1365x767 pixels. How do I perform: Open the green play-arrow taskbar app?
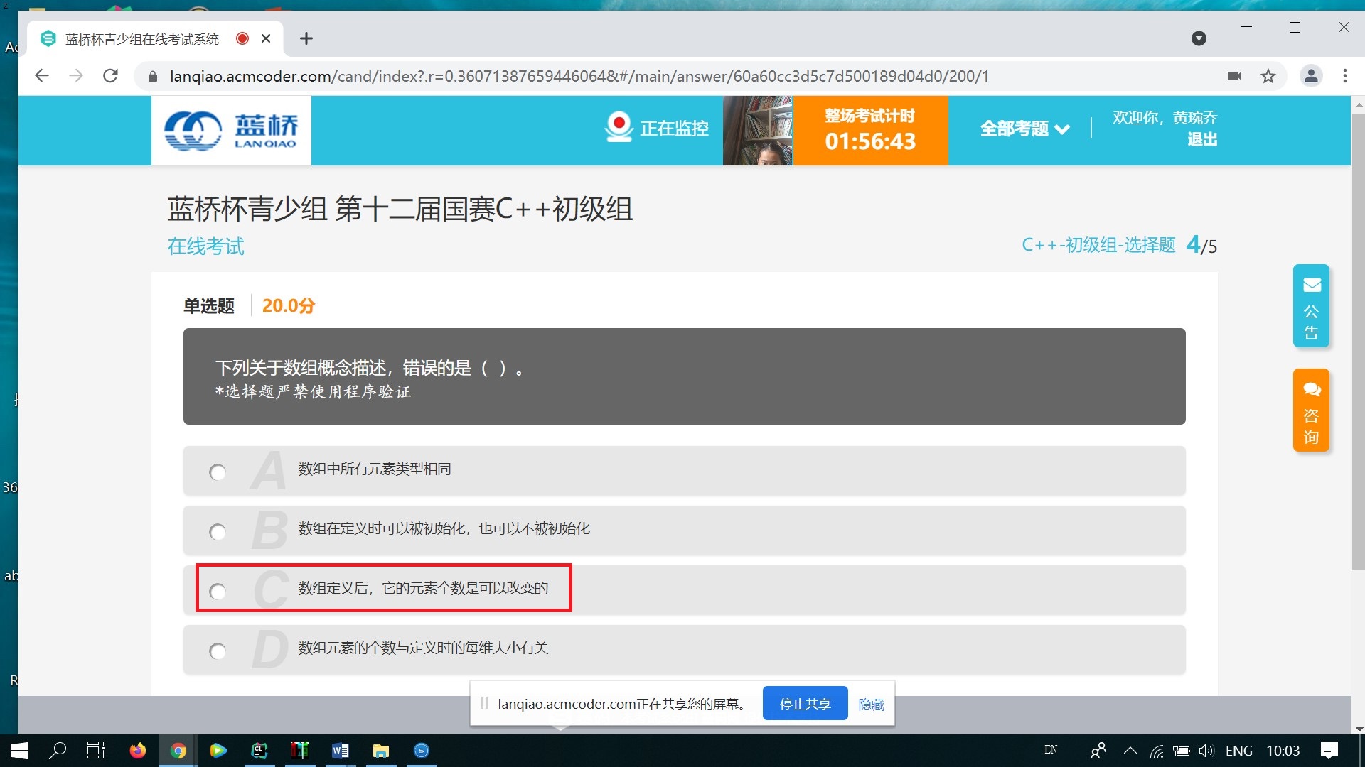[x=218, y=751]
